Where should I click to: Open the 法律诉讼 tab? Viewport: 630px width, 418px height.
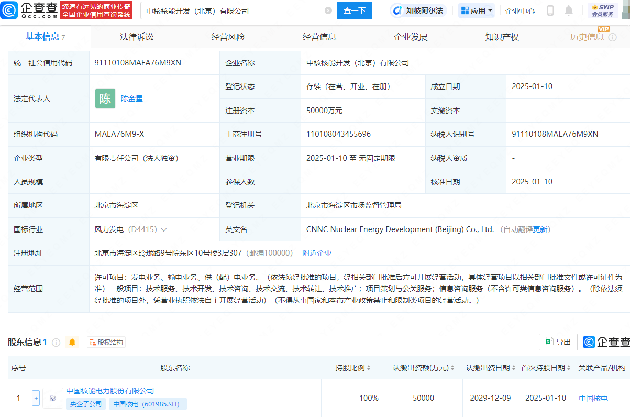coord(137,37)
